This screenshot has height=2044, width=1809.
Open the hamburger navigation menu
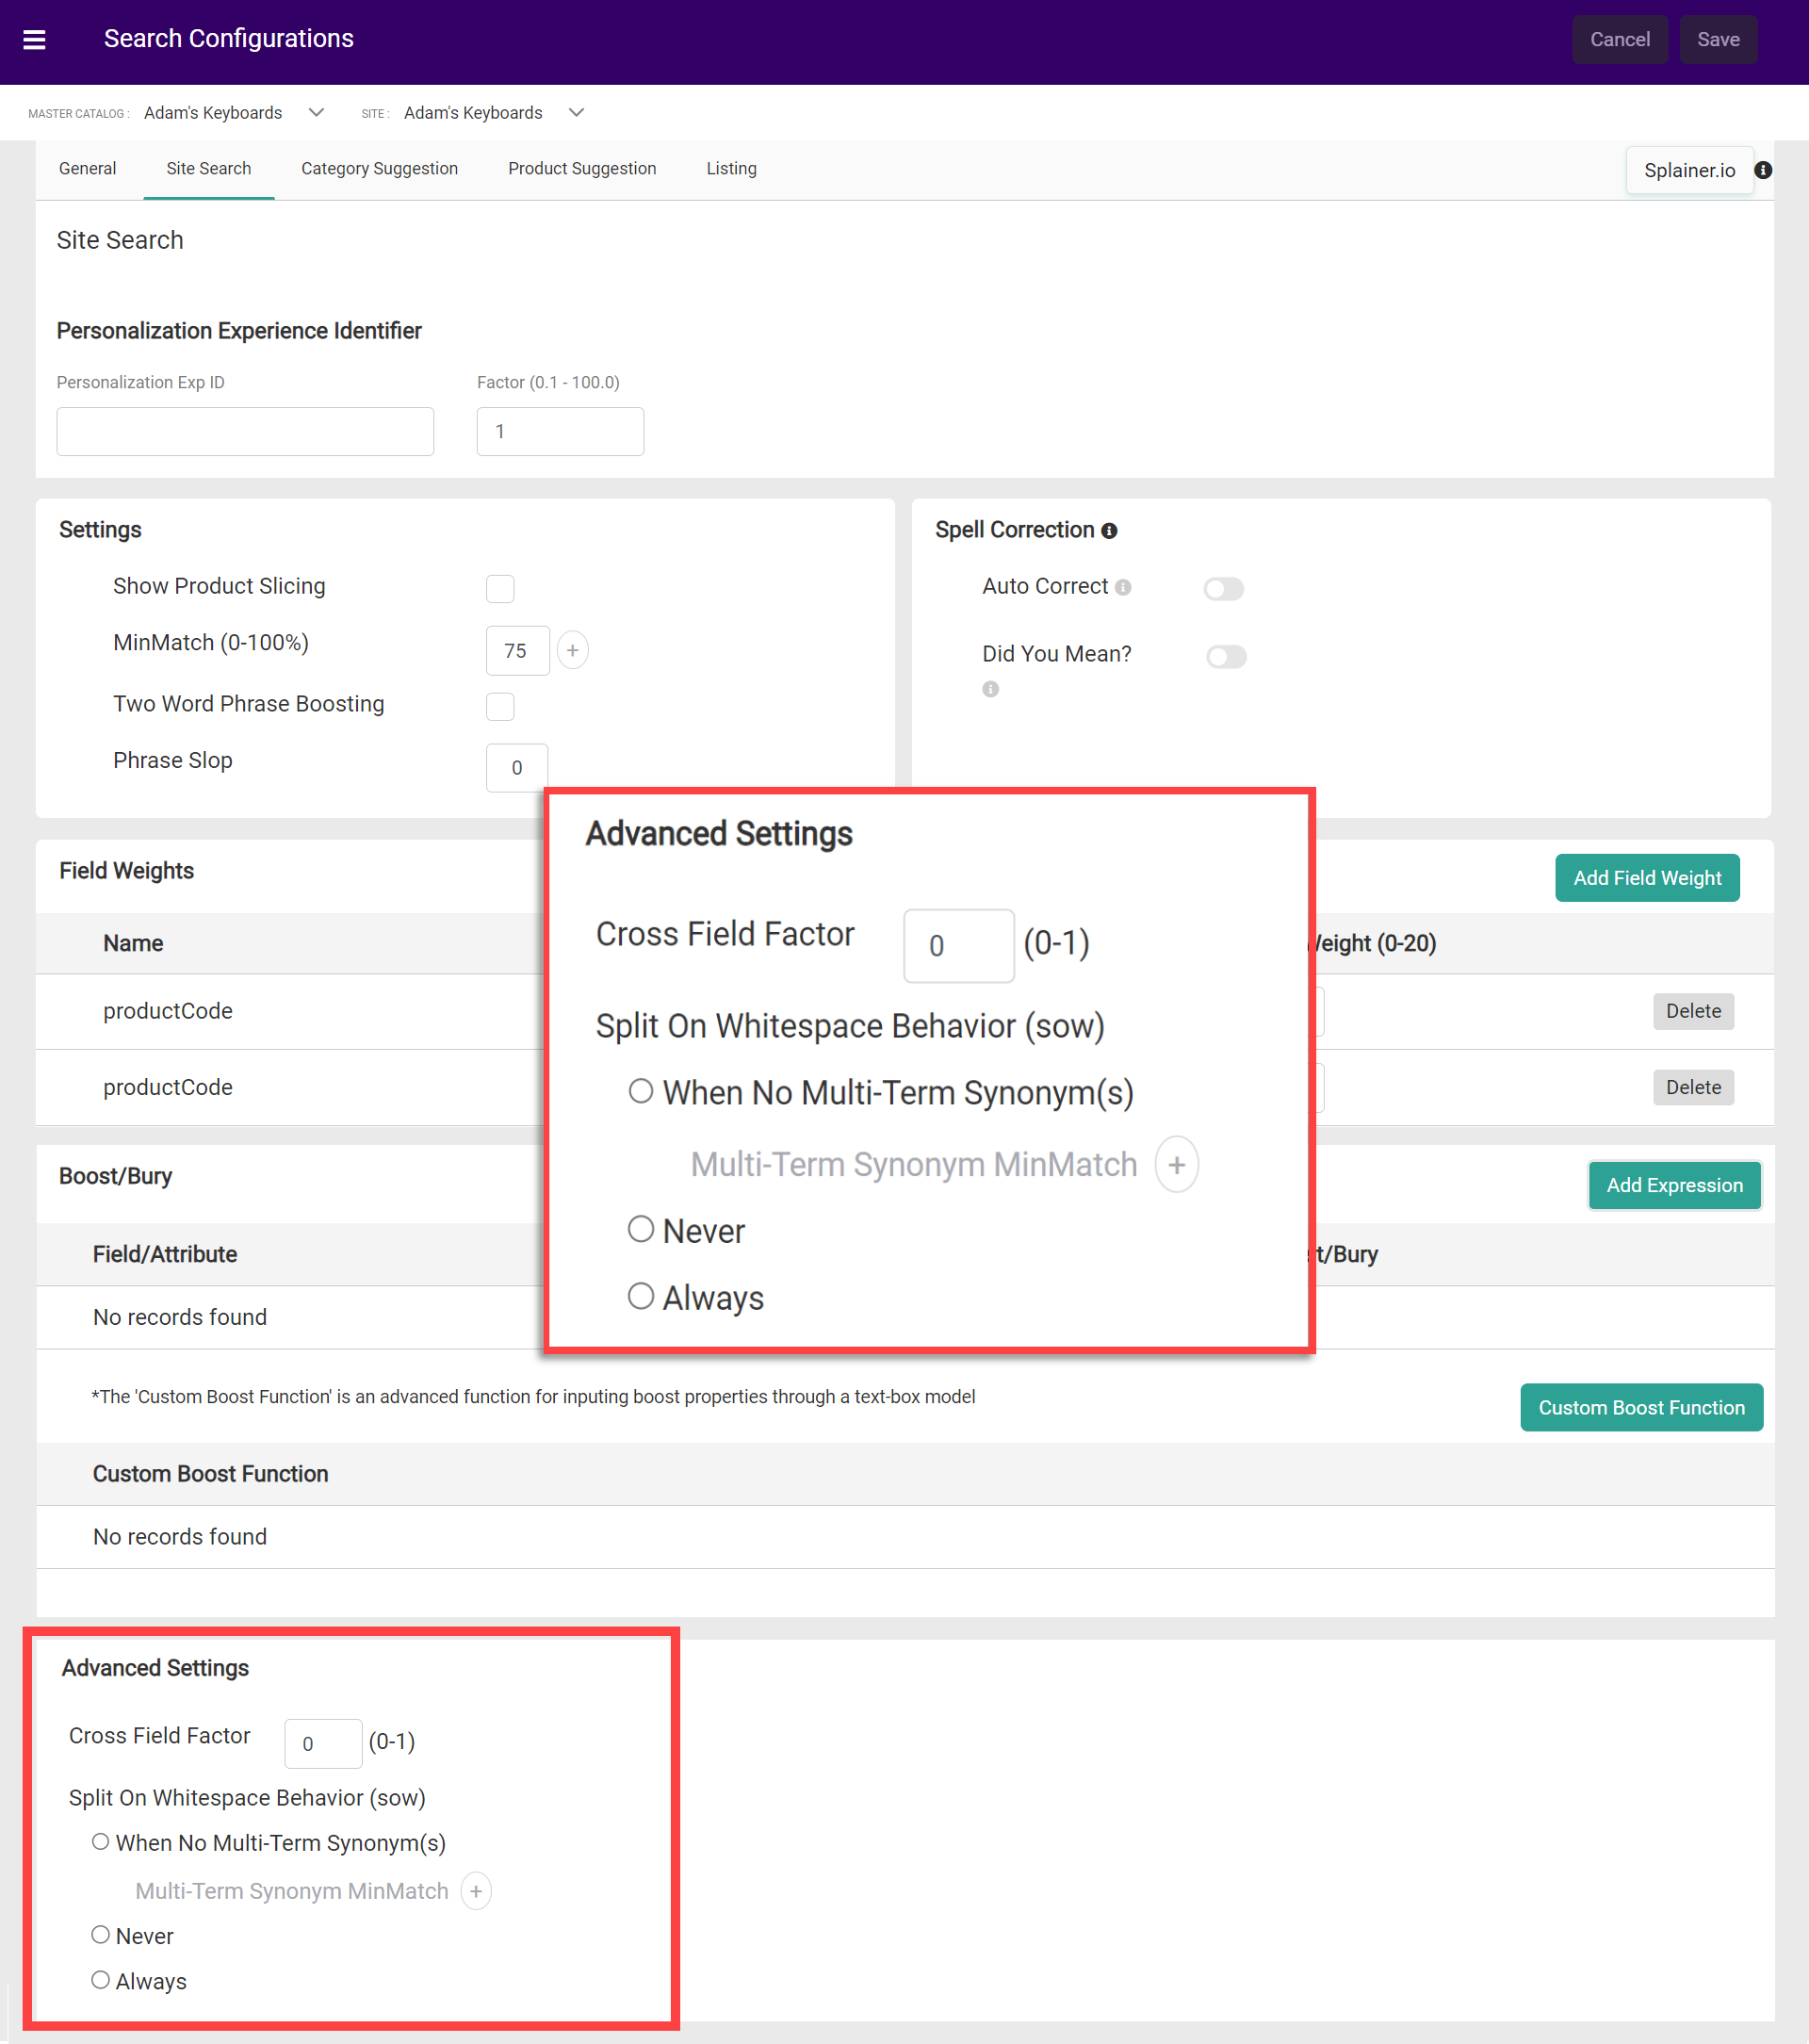pyautogui.click(x=34, y=40)
